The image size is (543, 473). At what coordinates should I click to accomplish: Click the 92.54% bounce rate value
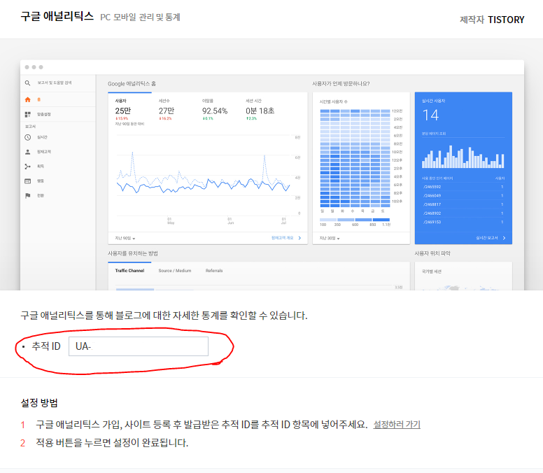tap(215, 111)
